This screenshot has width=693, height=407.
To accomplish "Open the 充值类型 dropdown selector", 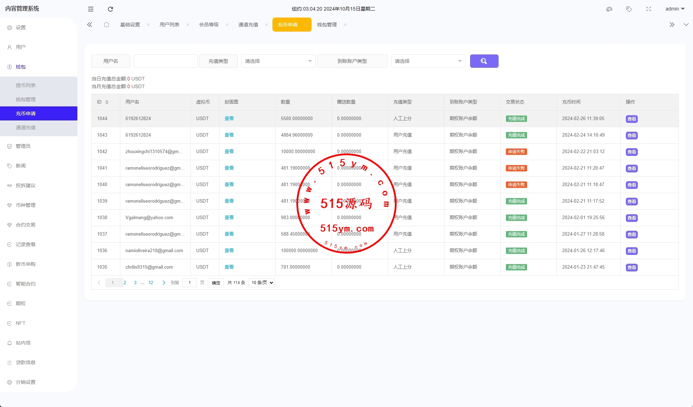I will 278,61.
